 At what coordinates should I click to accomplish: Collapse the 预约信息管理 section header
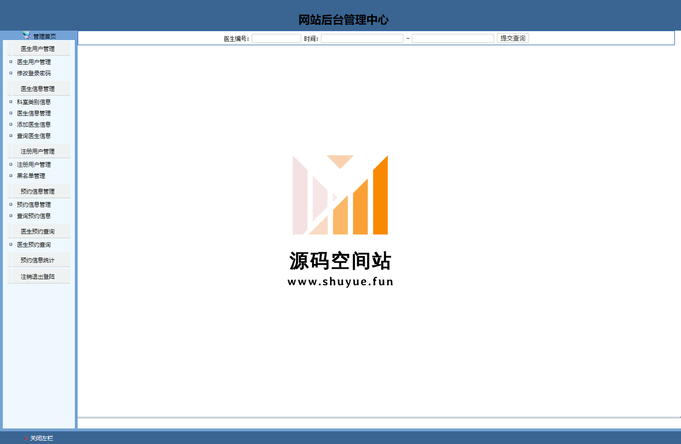point(39,191)
